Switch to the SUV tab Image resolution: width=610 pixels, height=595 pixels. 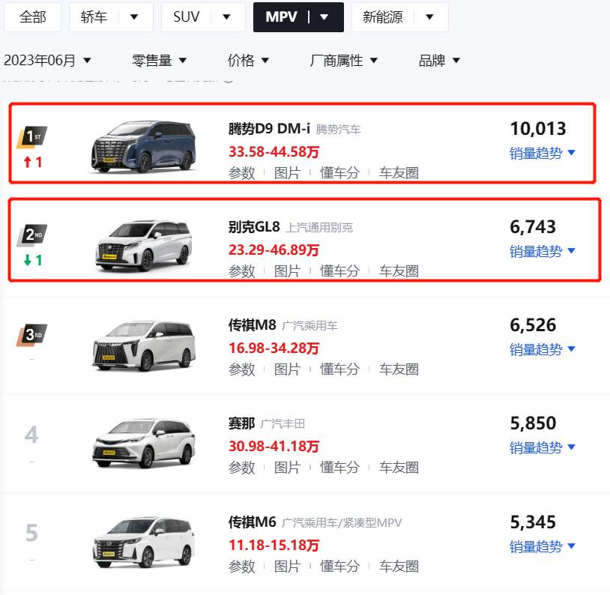tap(203, 17)
